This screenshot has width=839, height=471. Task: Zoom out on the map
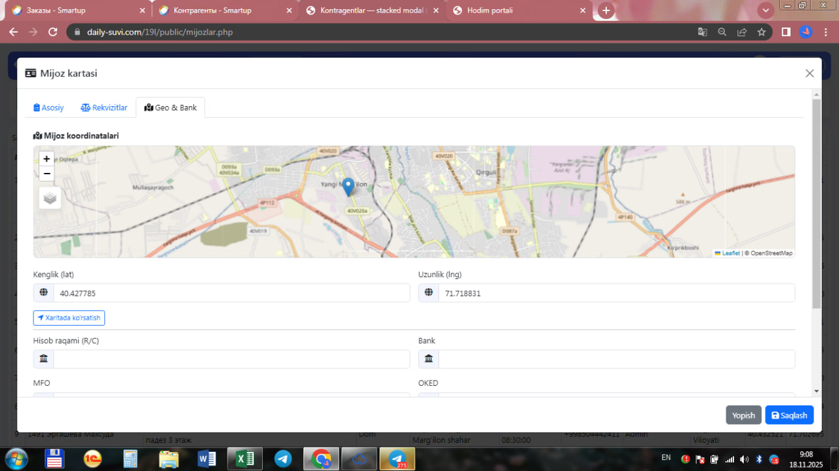point(47,174)
